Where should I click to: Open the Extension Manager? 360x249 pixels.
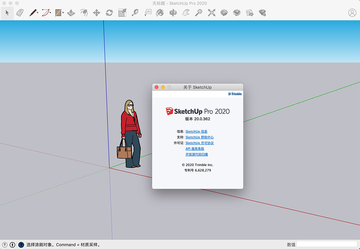click(262, 13)
